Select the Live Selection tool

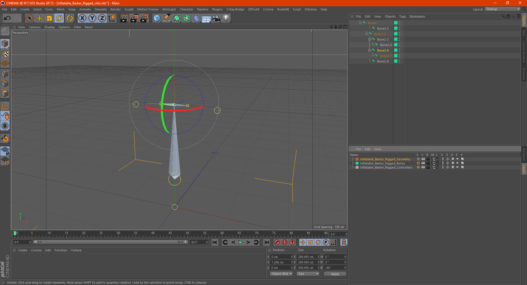pos(29,18)
